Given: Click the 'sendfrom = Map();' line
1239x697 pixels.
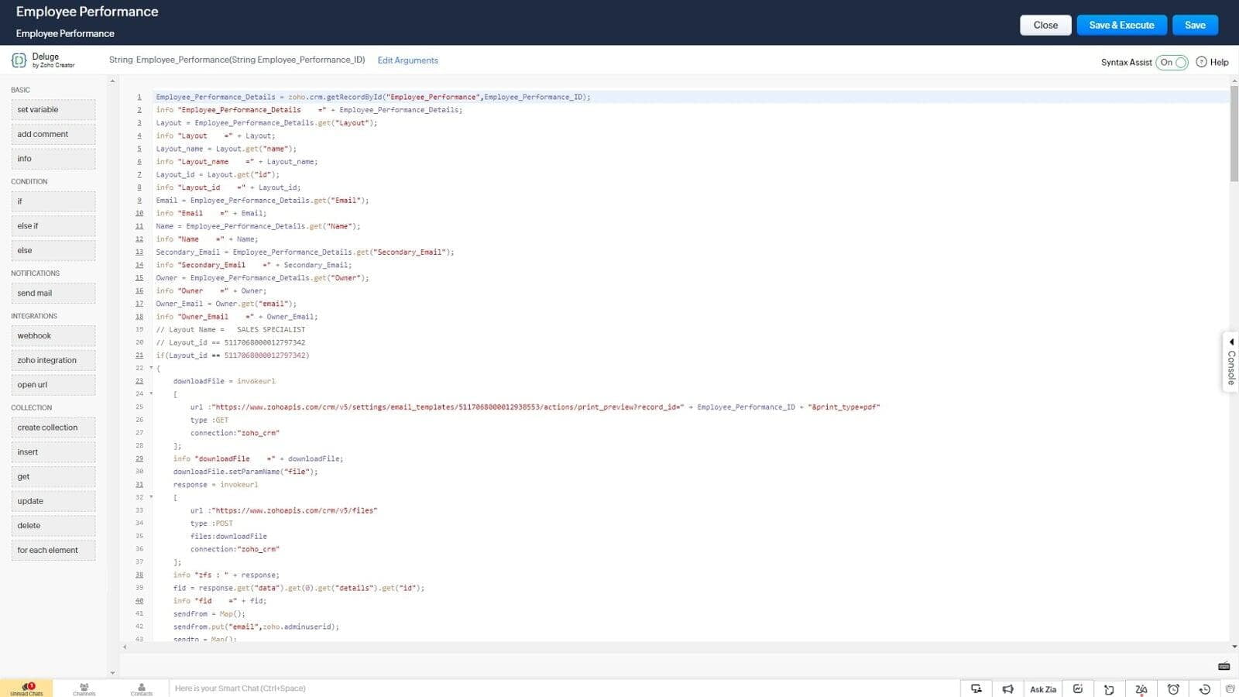Looking at the screenshot, I should [x=209, y=613].
